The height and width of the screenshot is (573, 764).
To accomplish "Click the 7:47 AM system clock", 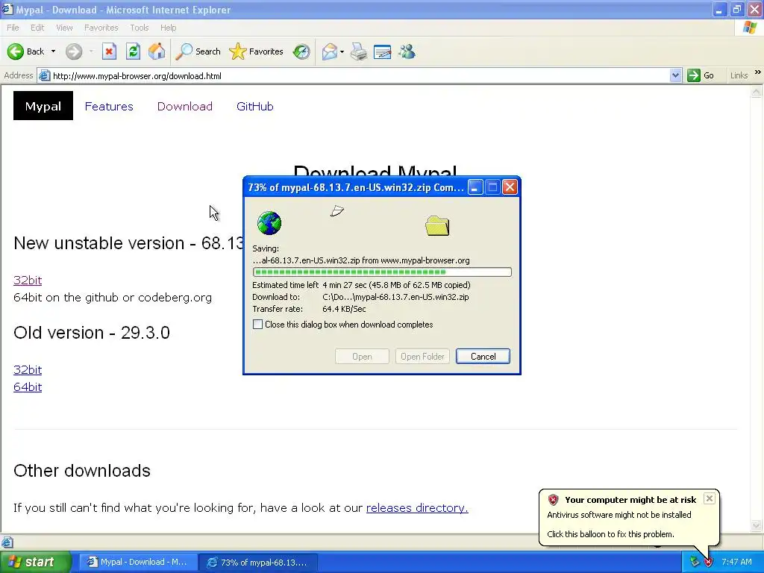I will 736,562.
